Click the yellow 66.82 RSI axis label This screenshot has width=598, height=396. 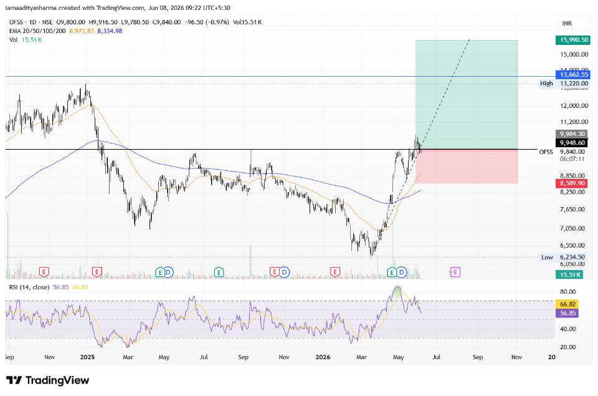pos(567,304)
